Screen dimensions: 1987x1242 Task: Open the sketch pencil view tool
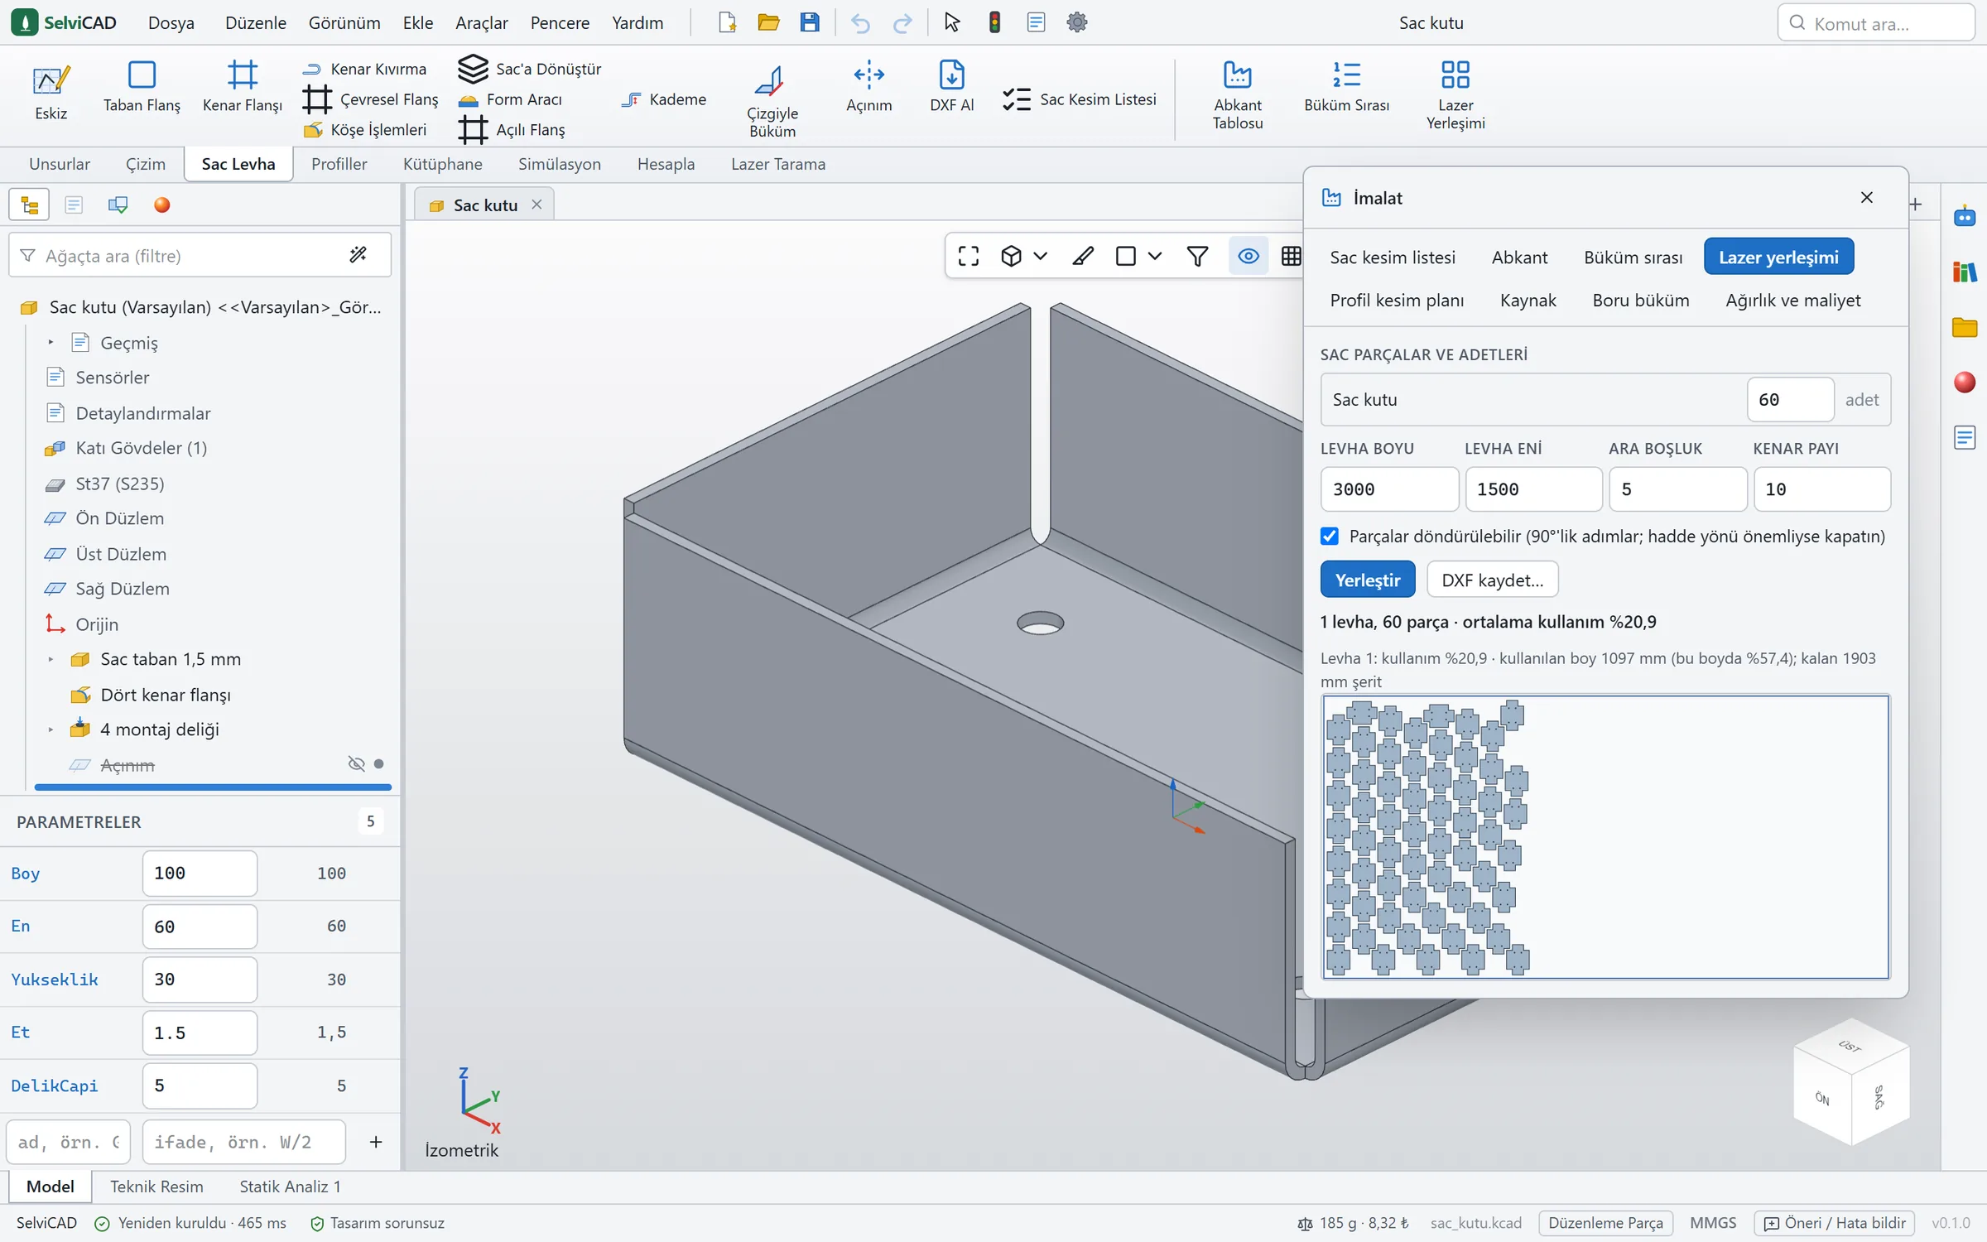pos(1082,256)
